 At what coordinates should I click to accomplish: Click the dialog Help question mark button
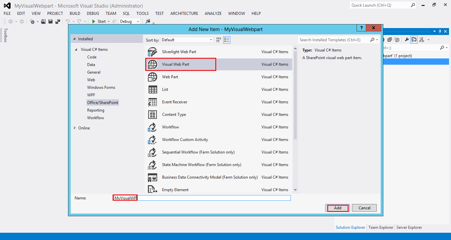tap(362, 28)
